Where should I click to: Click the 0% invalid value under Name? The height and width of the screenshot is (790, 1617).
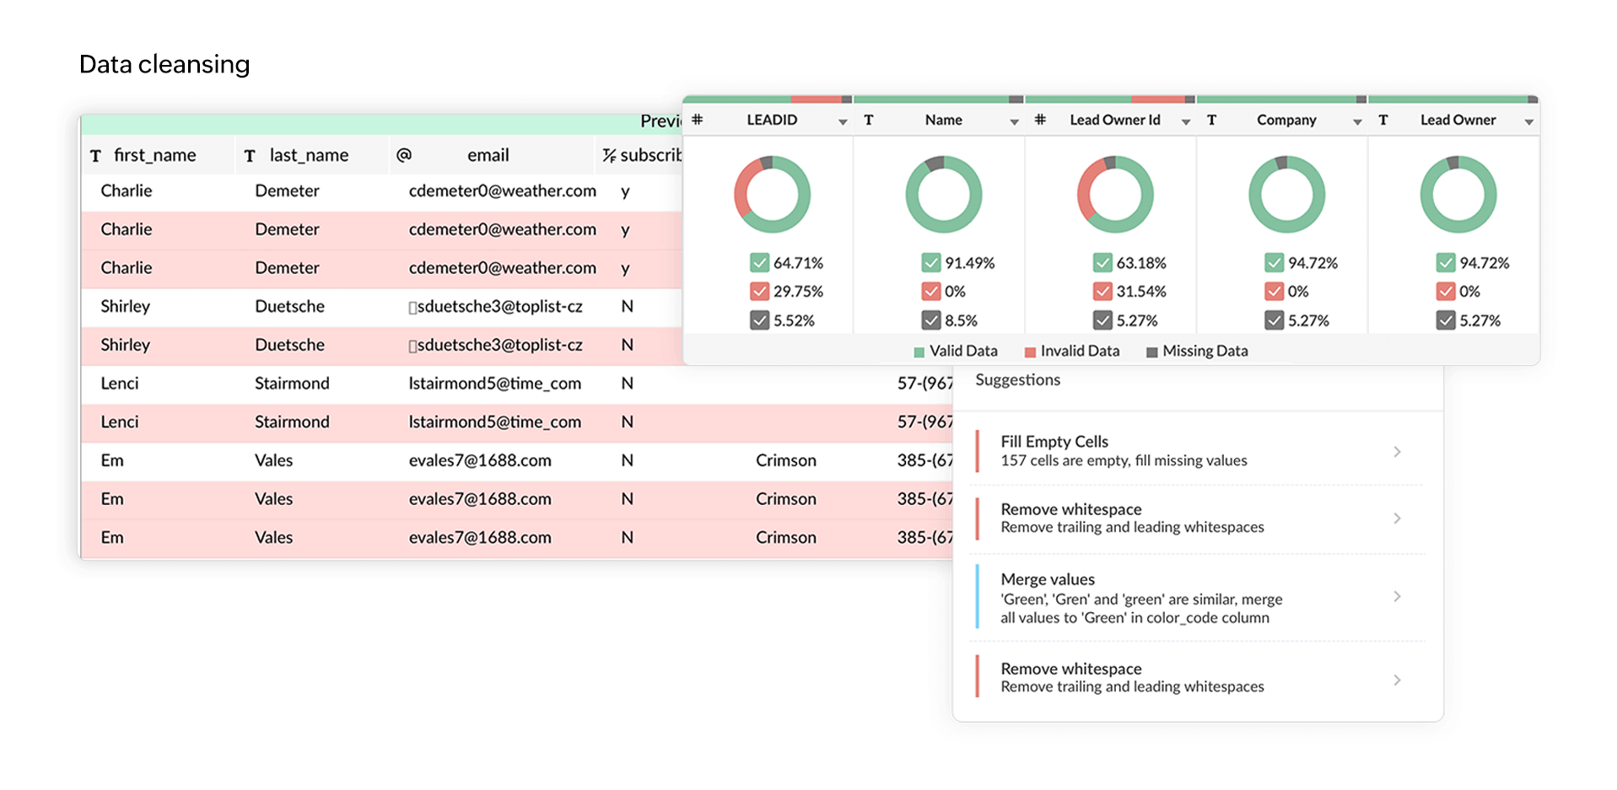(955, 292)
